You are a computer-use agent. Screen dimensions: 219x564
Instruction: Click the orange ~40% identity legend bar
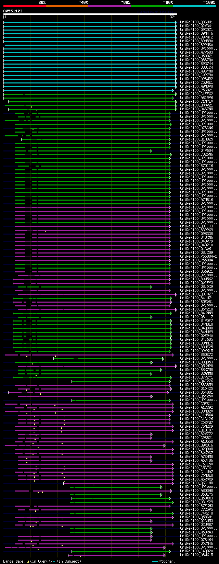coord(67,6)
